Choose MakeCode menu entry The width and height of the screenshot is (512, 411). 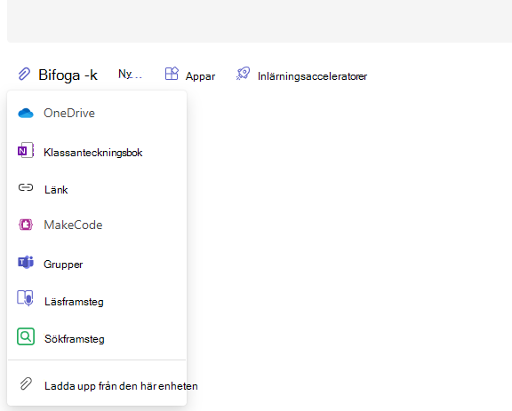97,225
